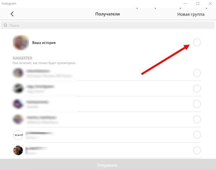
Task: Focus the Поиск search field
Action: pos(107,25)
